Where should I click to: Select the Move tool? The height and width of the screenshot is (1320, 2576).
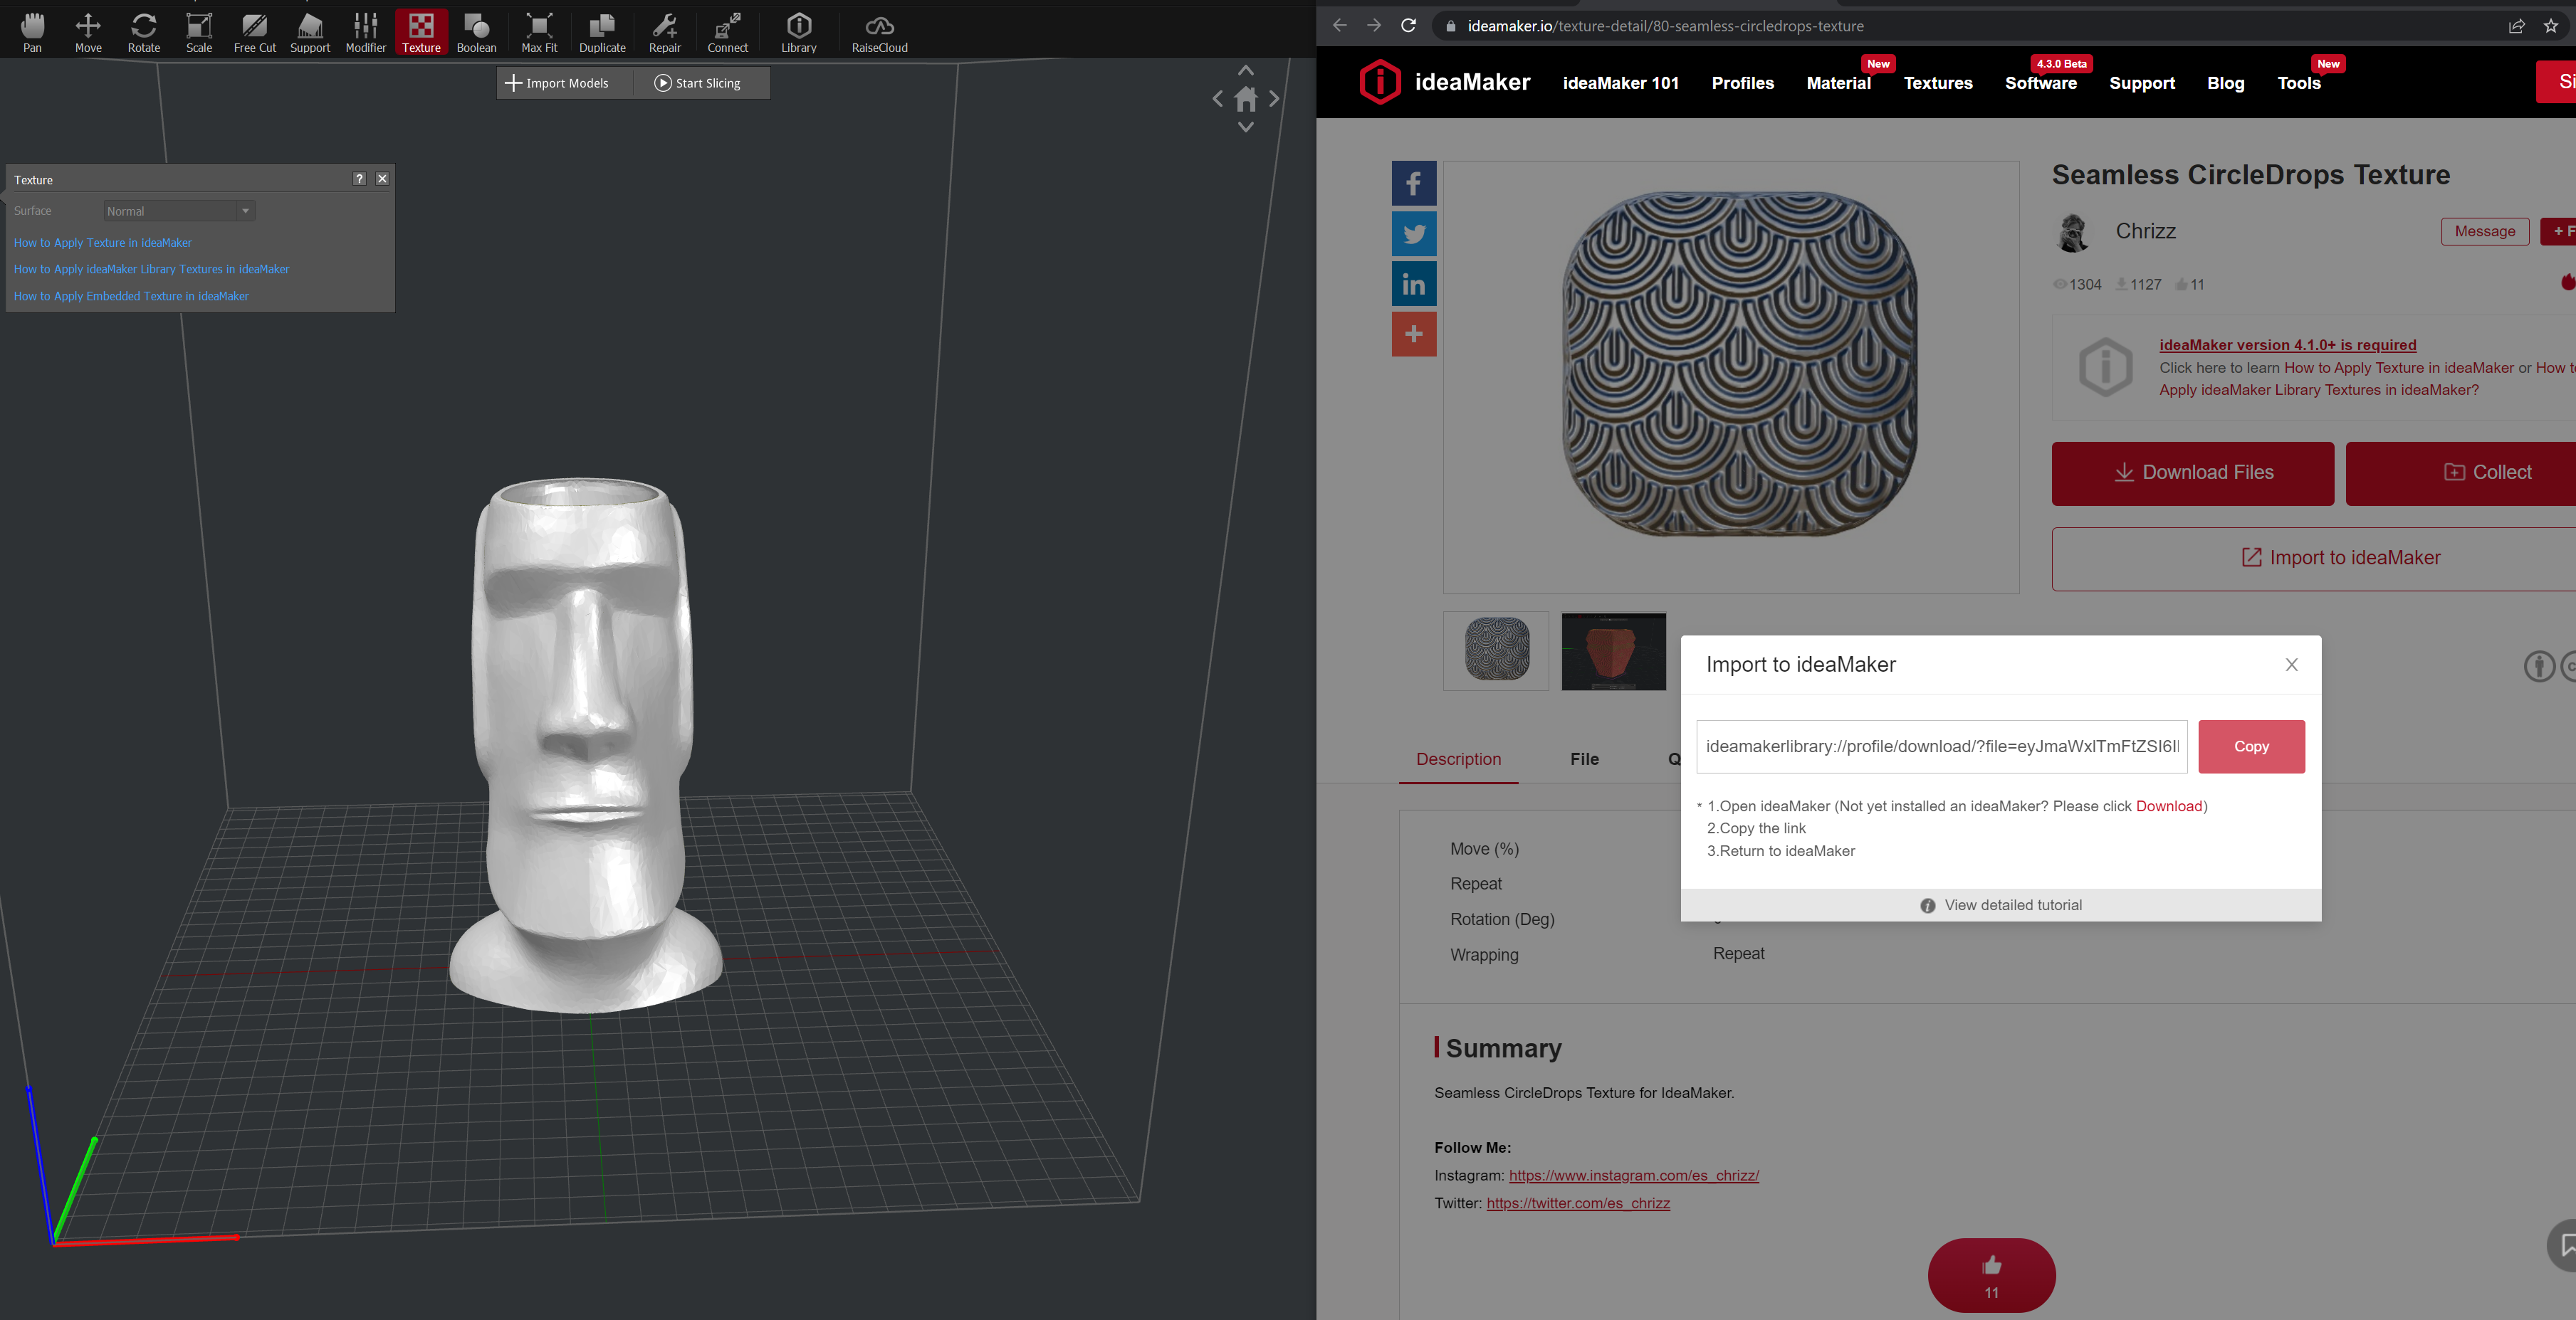[x=88, y=33]
